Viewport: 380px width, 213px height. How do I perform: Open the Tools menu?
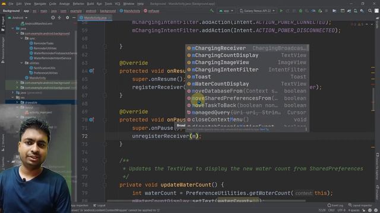point(108,4)
